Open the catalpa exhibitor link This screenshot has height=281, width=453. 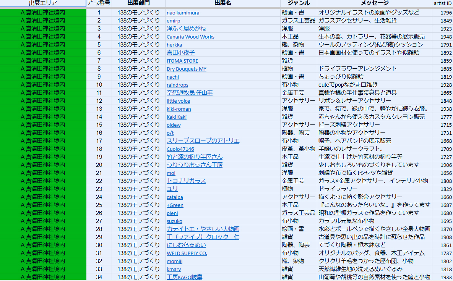click(174, 197)
